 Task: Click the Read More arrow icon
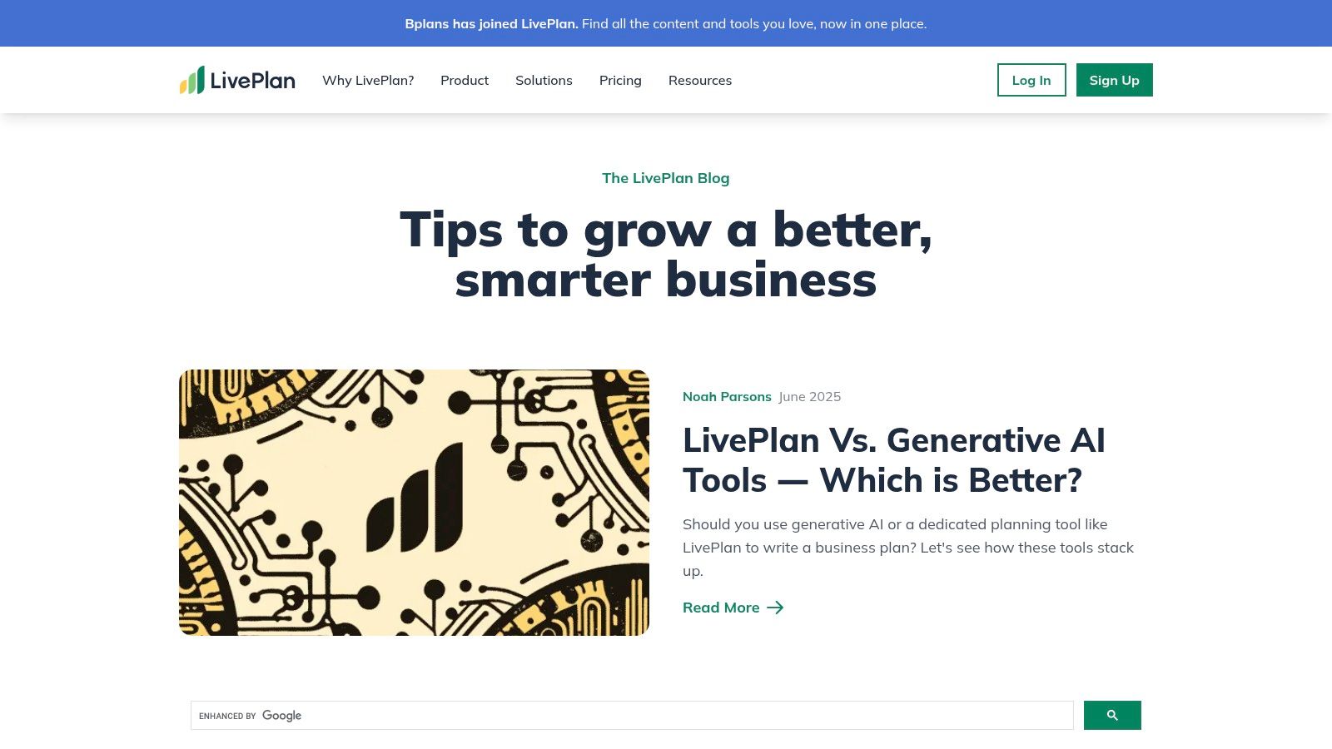coord(775,608)
